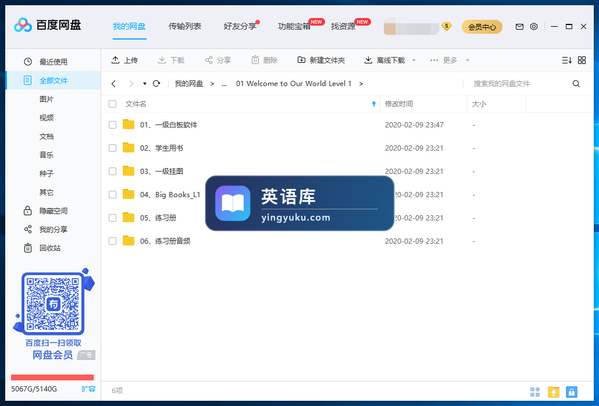Open the three-dot more icon
The image size is (599, 406).
[434, 60]
